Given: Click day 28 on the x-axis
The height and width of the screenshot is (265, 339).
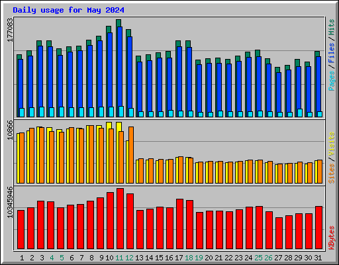Looking at the screenshot, I should (x=288, y=258).
